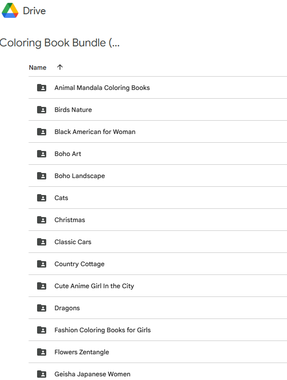The width and height of the screenshot is (287, 380).
Task: Click the Flowers Zentangle folder icon
Action: (42, 352)
